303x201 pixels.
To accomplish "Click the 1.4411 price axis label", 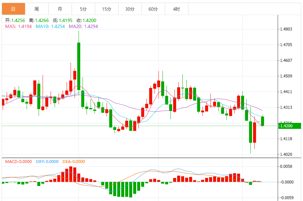I will coord(286,92).
